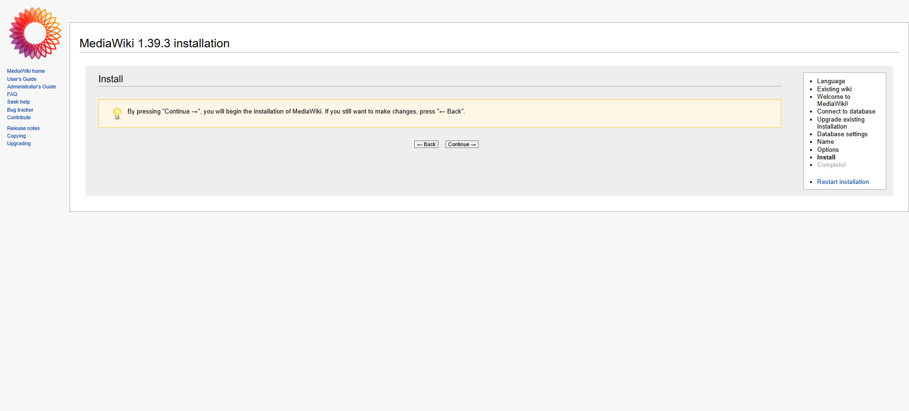Image resolution: width=909 pixels, height=411 pixels.
Task: Open the User's Guide link
Action: [x=22, y=79]
